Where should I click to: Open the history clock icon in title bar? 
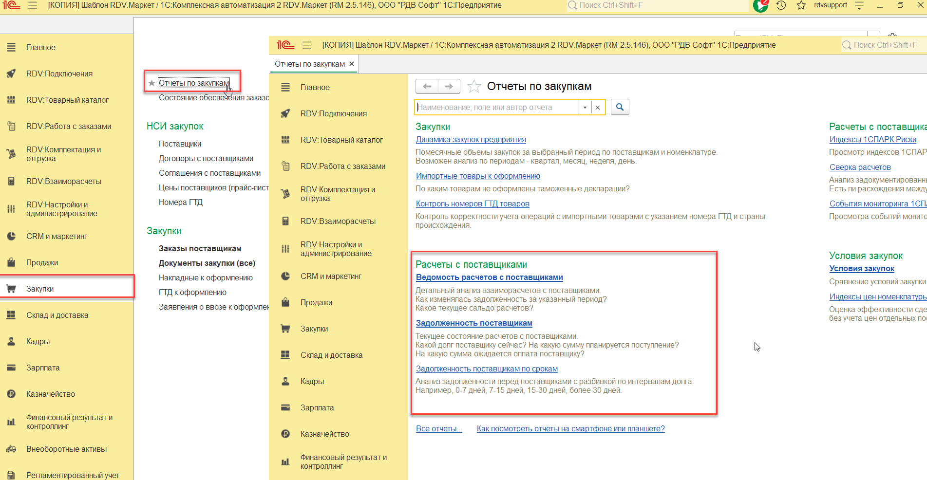pyautogui.click(x=781, y=5)
